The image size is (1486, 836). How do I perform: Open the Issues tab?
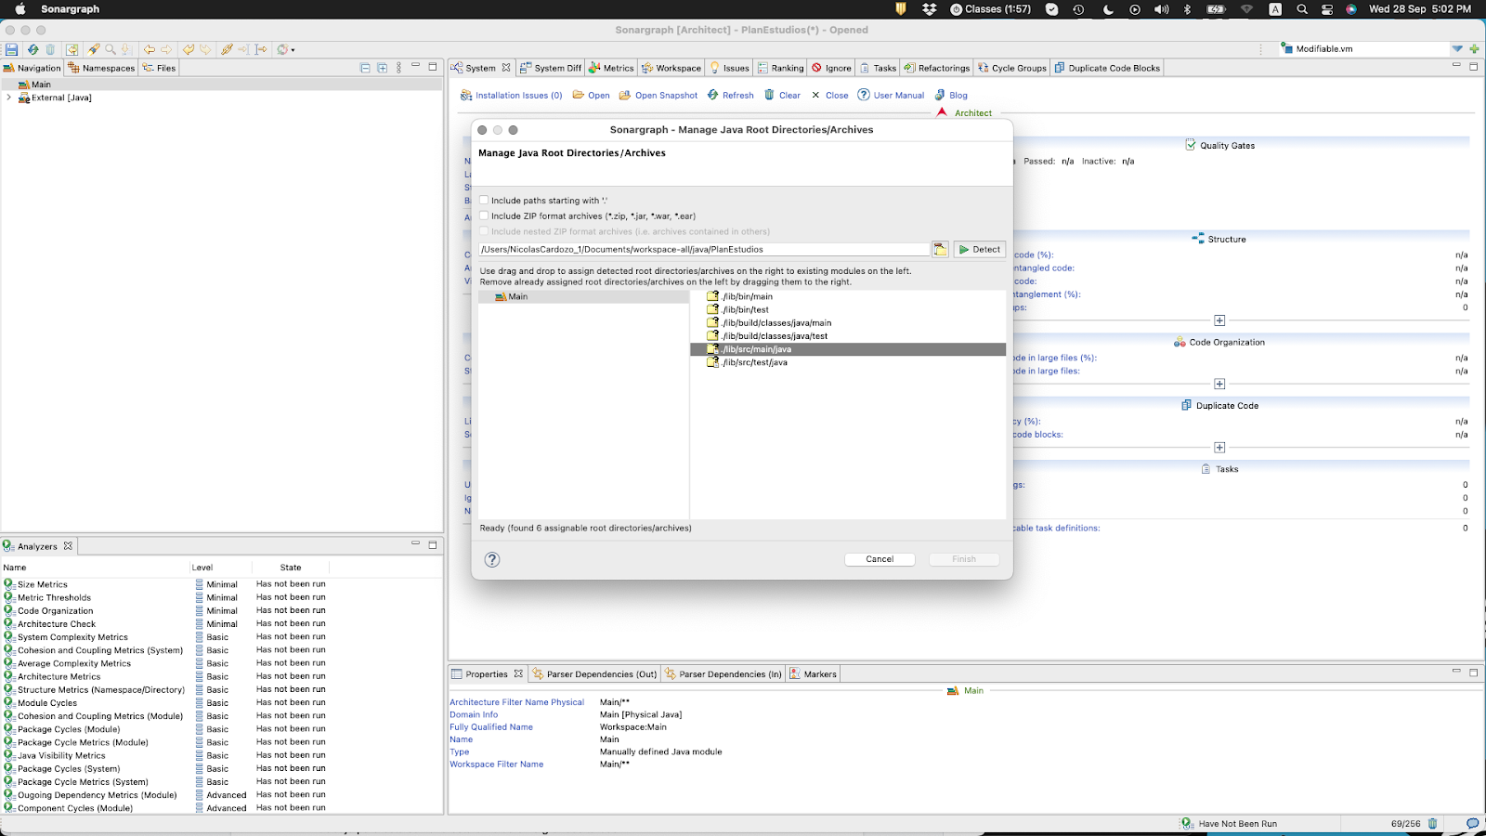point(729,68)
